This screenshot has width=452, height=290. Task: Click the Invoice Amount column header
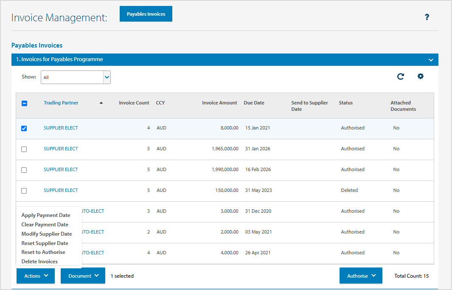219,103
